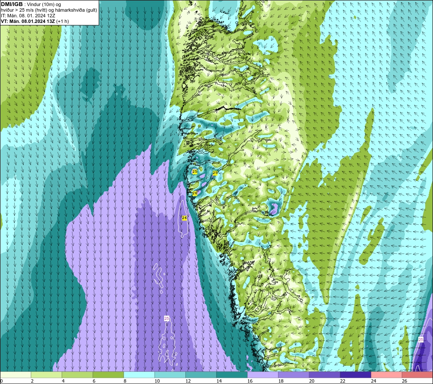
Task: Select the 20–22 m/s dark purple legend swatch
Action: point(325,374)
